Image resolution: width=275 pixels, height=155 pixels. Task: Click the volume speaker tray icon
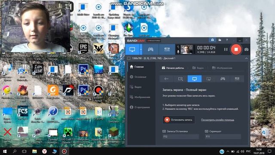(242, 151)
